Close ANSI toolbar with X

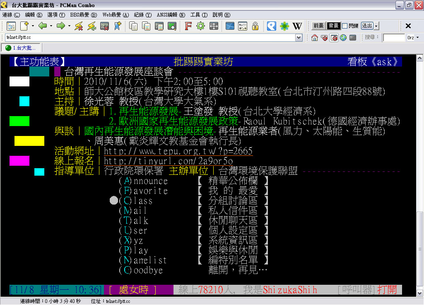(x=408, y=26)
